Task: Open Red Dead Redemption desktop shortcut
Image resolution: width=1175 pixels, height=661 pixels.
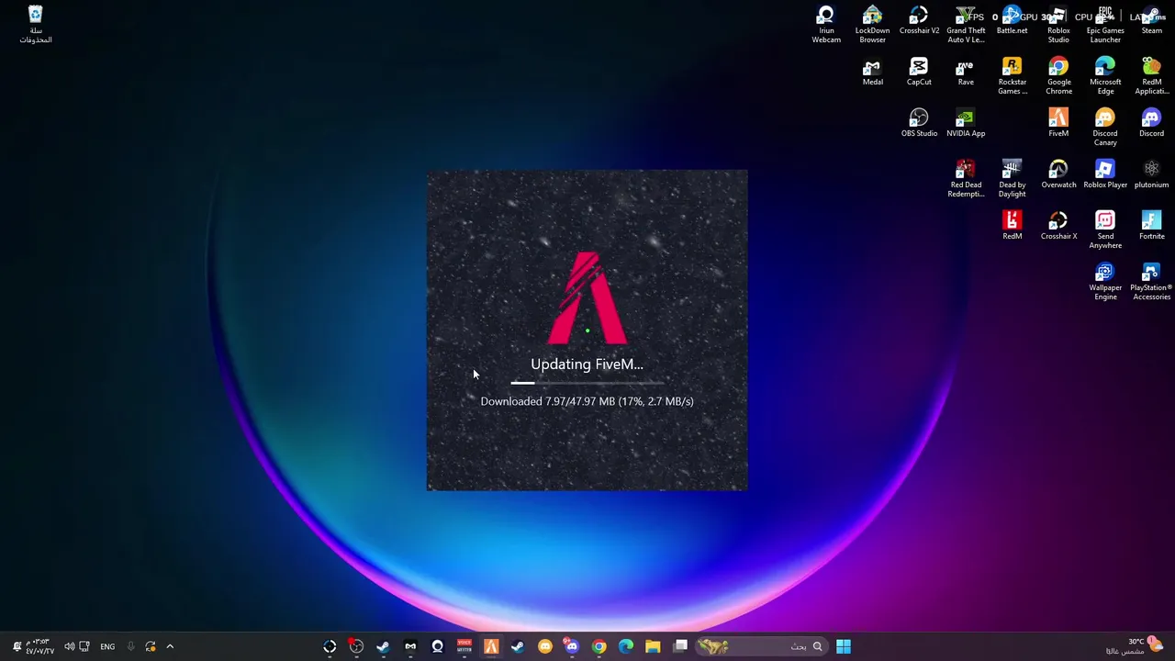Action: point(966,179)
